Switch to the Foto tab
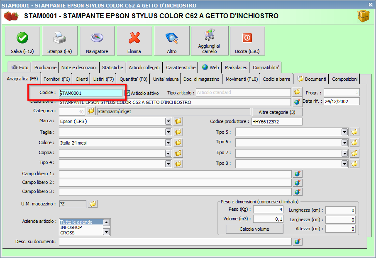 (x=20, y=68)
